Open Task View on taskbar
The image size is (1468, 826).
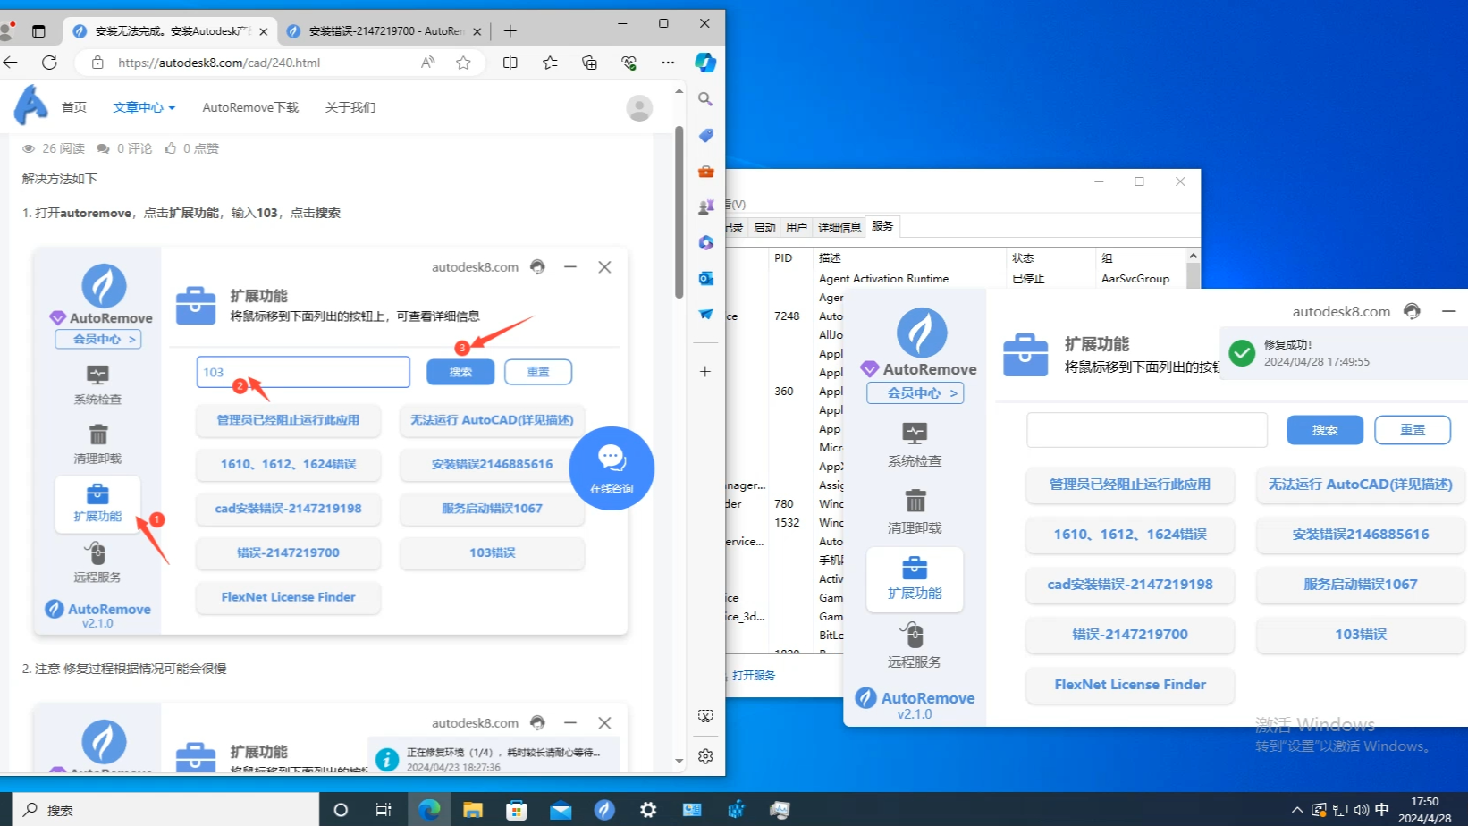tap(384, 810)
